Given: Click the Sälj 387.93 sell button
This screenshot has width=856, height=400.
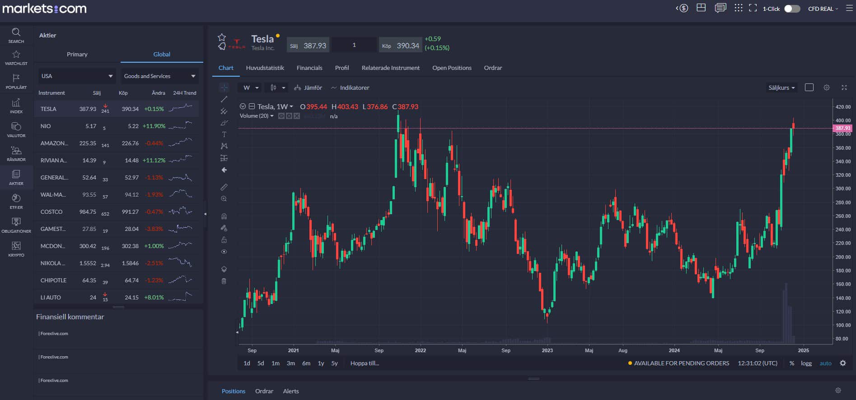Looking at the screenshot, I should 308,45.
